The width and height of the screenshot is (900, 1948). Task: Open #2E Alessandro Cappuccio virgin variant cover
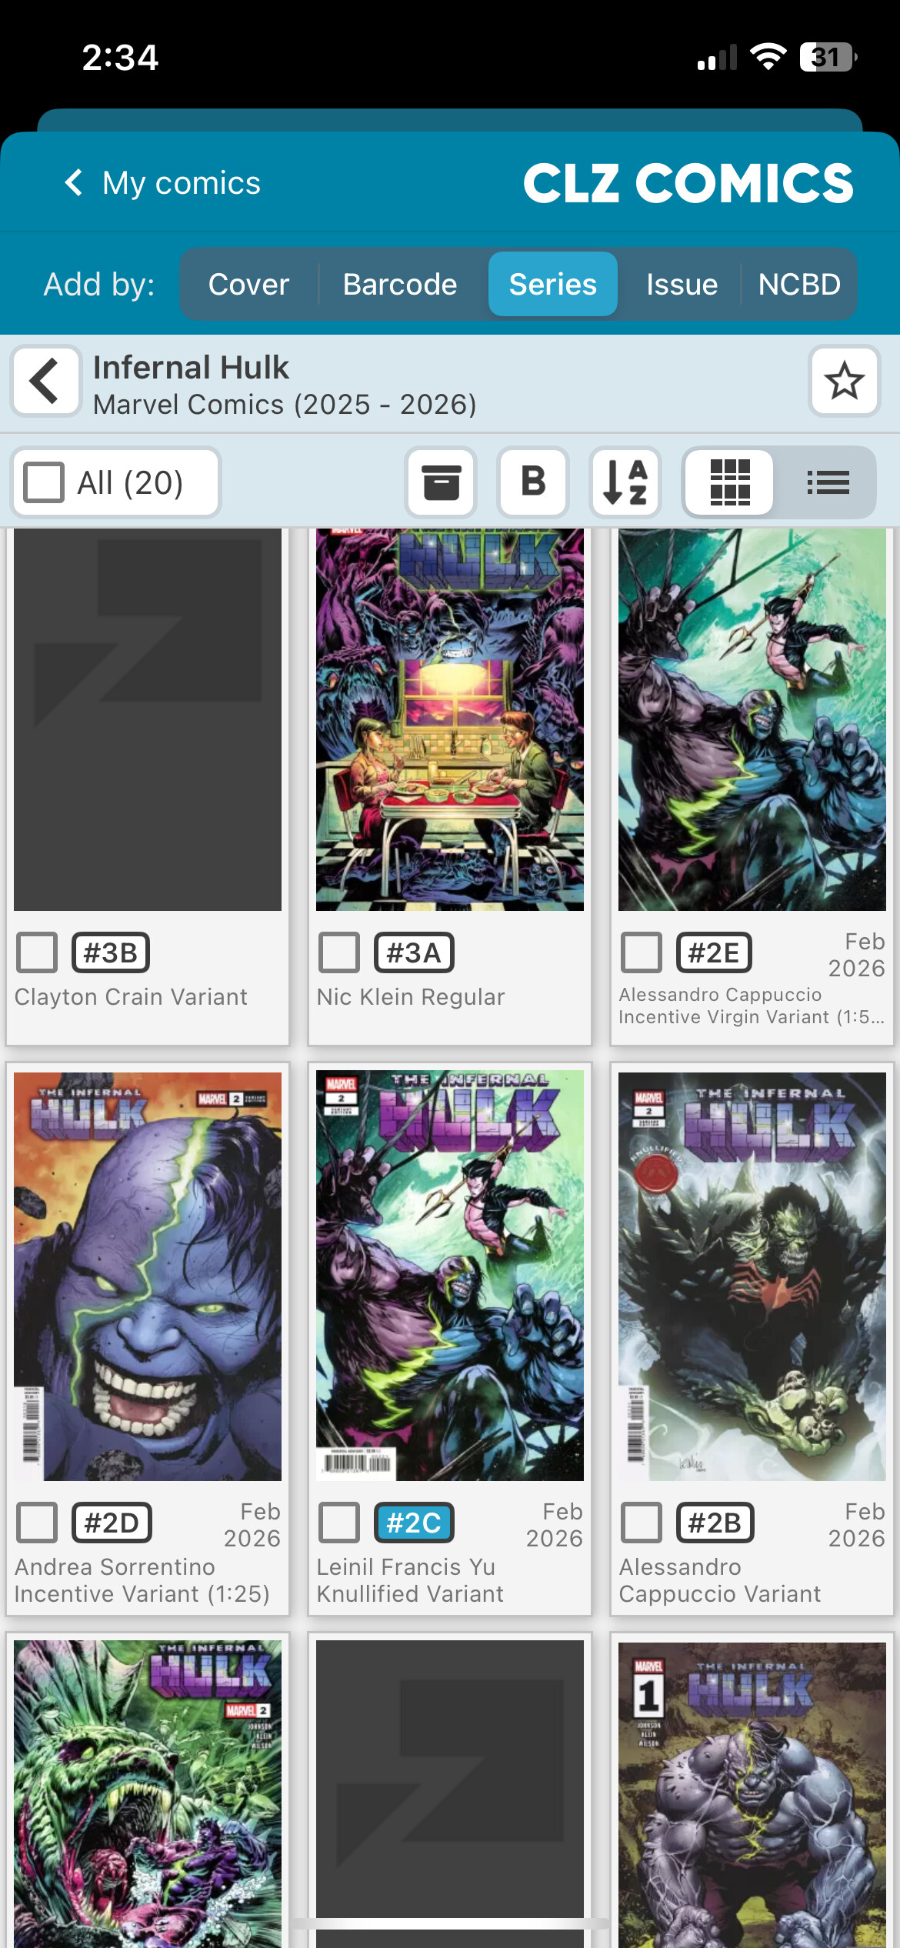click(x=752, y=719)
